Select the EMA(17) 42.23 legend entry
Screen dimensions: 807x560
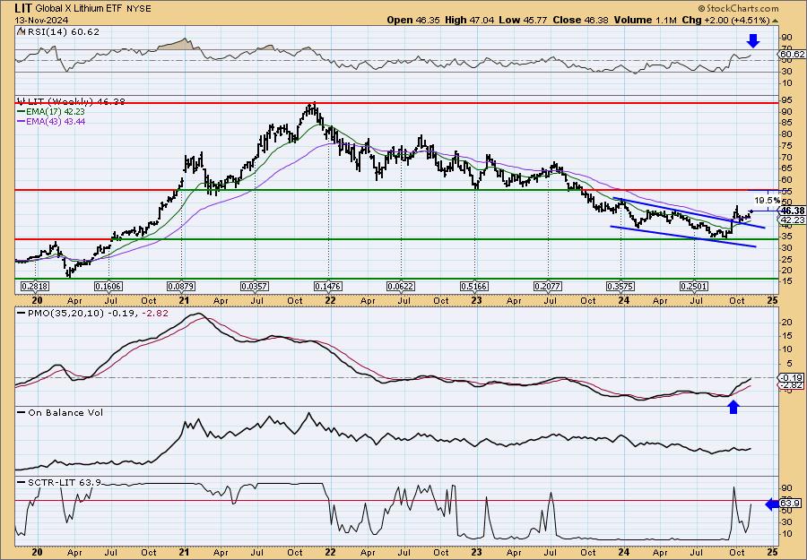coord(51,111)
